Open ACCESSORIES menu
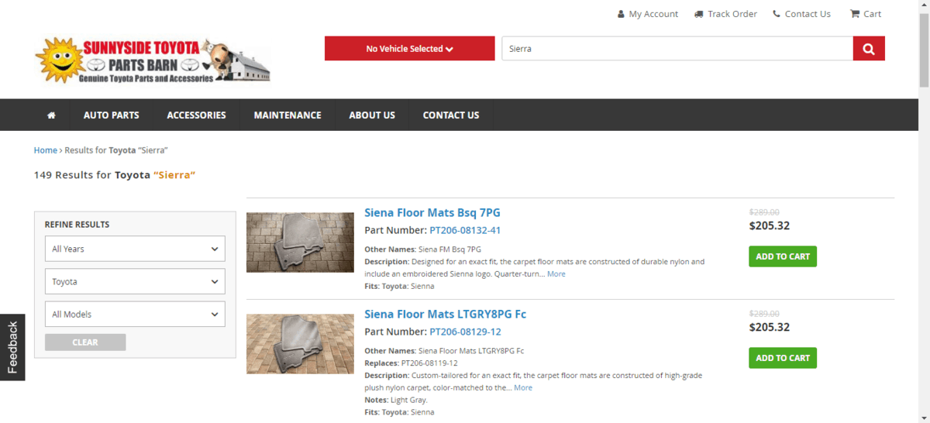930x423 pixels. point(197,115)
